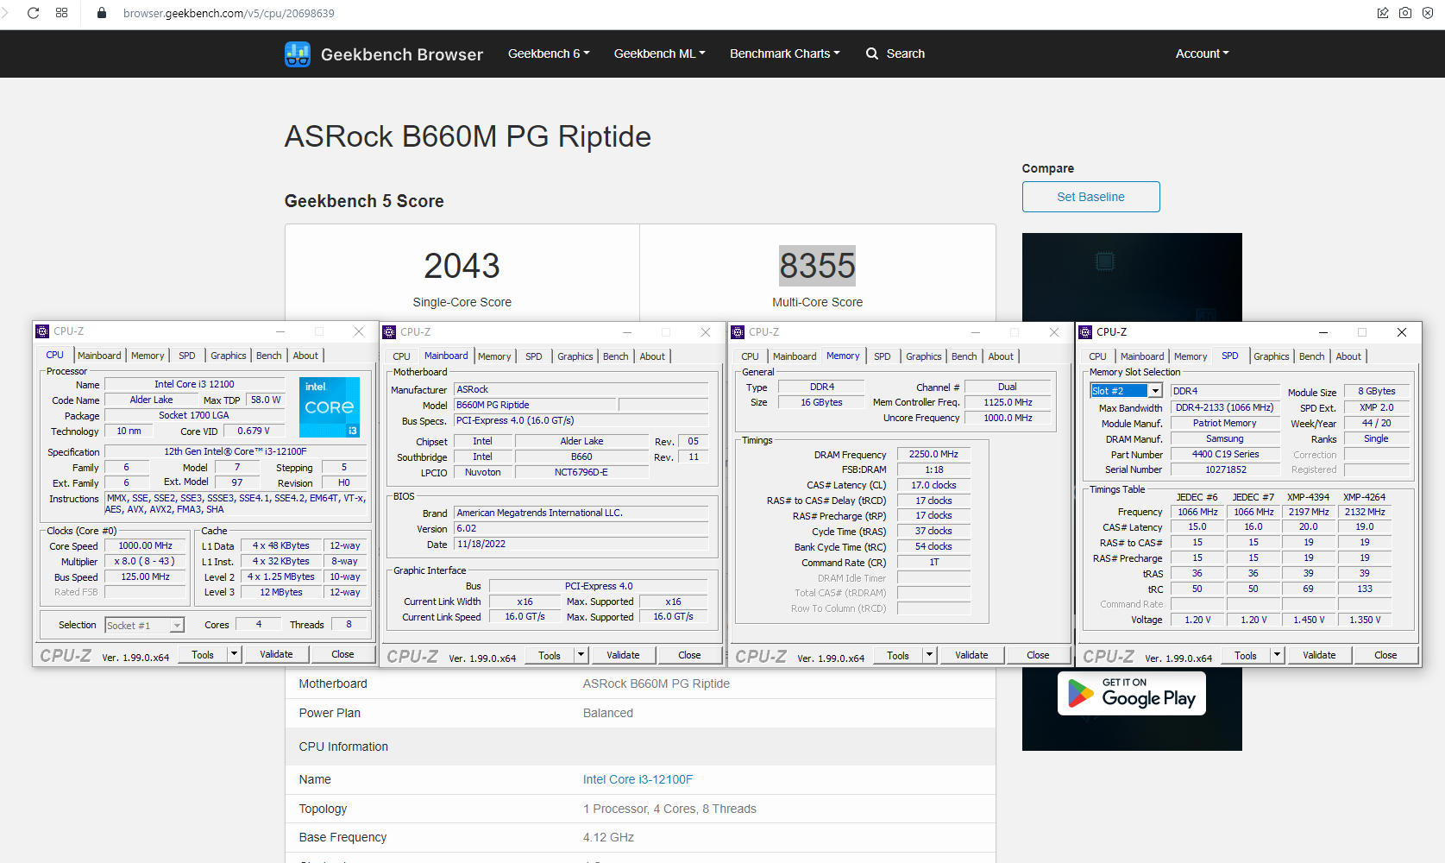Click the Part Number 4400 C19 Series field
Image resolution: width=1445 pixels, height=863 pixels.
point(1224,454)
